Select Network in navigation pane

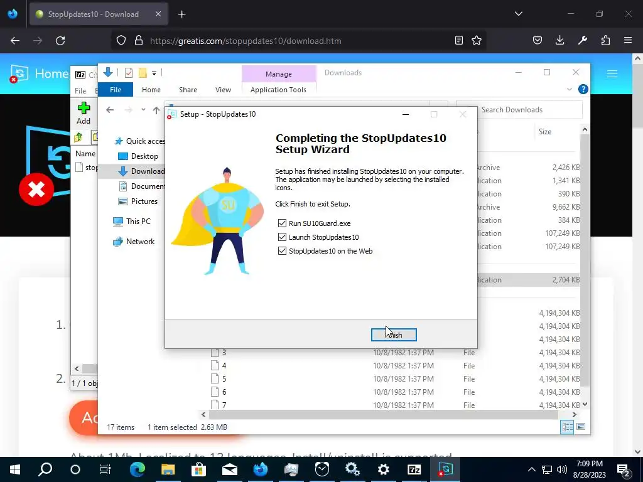tap(134, 242)
